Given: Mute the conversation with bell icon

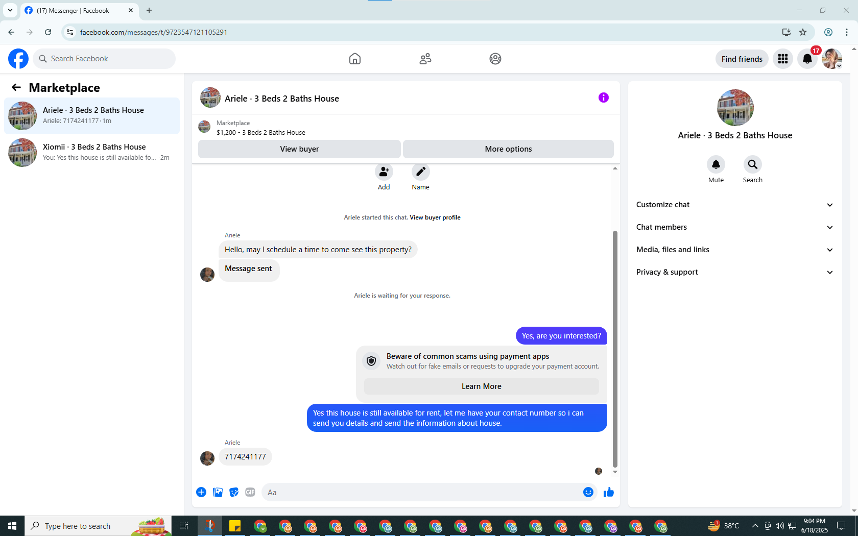Looking at the screenshot, I should click(x=716, y=164).
